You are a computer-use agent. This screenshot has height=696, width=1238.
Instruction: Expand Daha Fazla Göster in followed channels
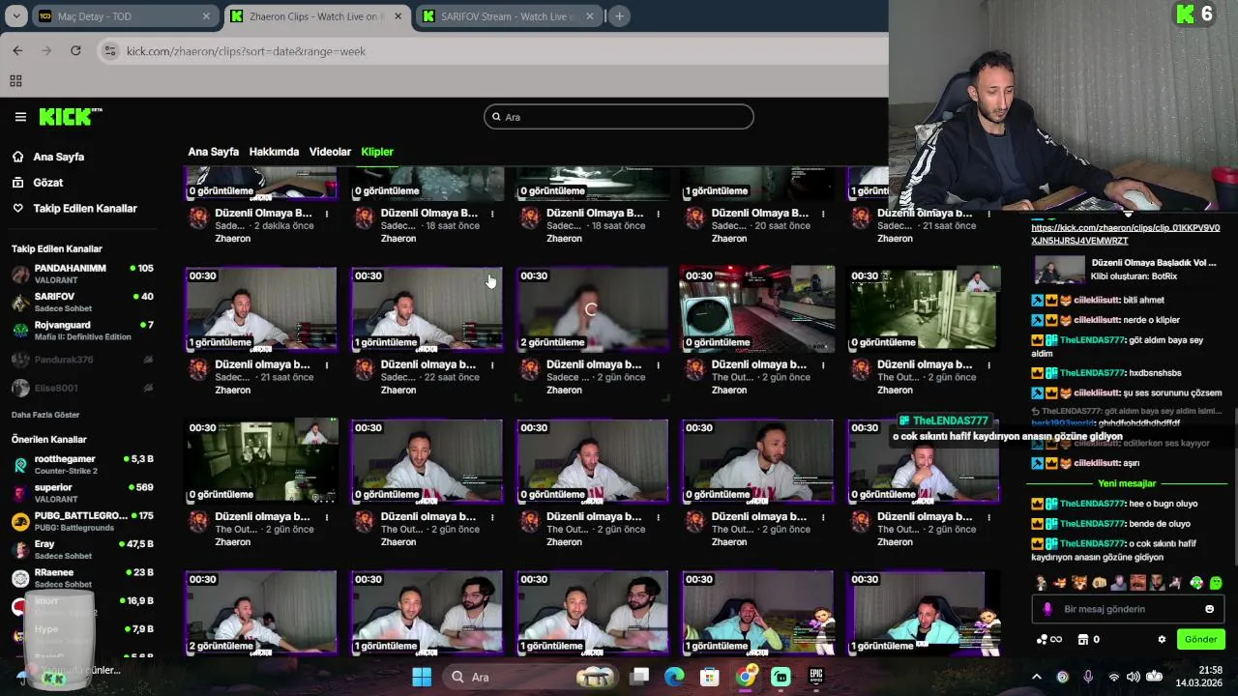click(x=45, y=415)
